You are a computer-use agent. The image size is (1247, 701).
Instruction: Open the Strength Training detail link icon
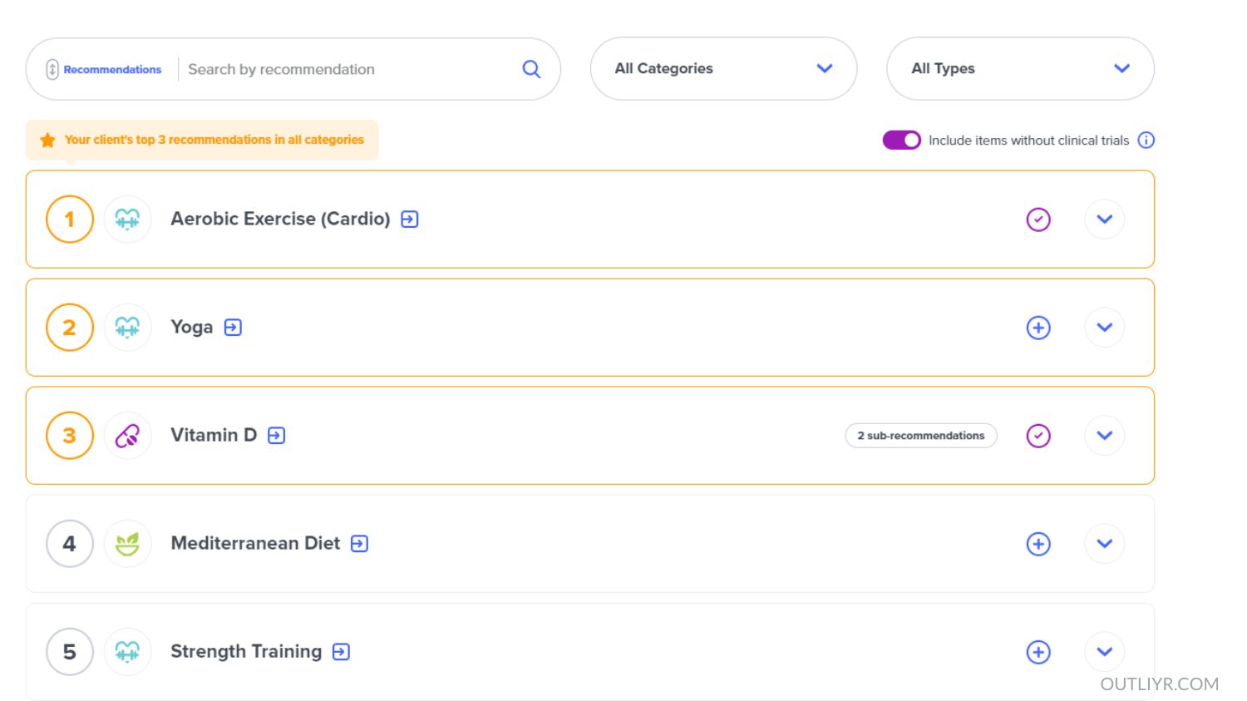point(340,651)
